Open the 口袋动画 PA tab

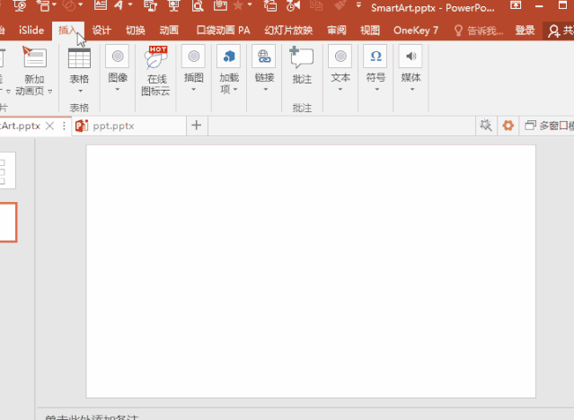pos(224,31)
